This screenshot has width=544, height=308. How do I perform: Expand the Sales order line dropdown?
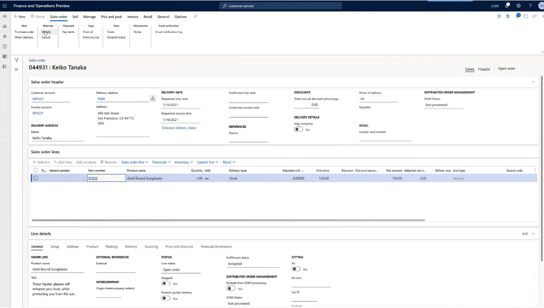click(135, 162)
